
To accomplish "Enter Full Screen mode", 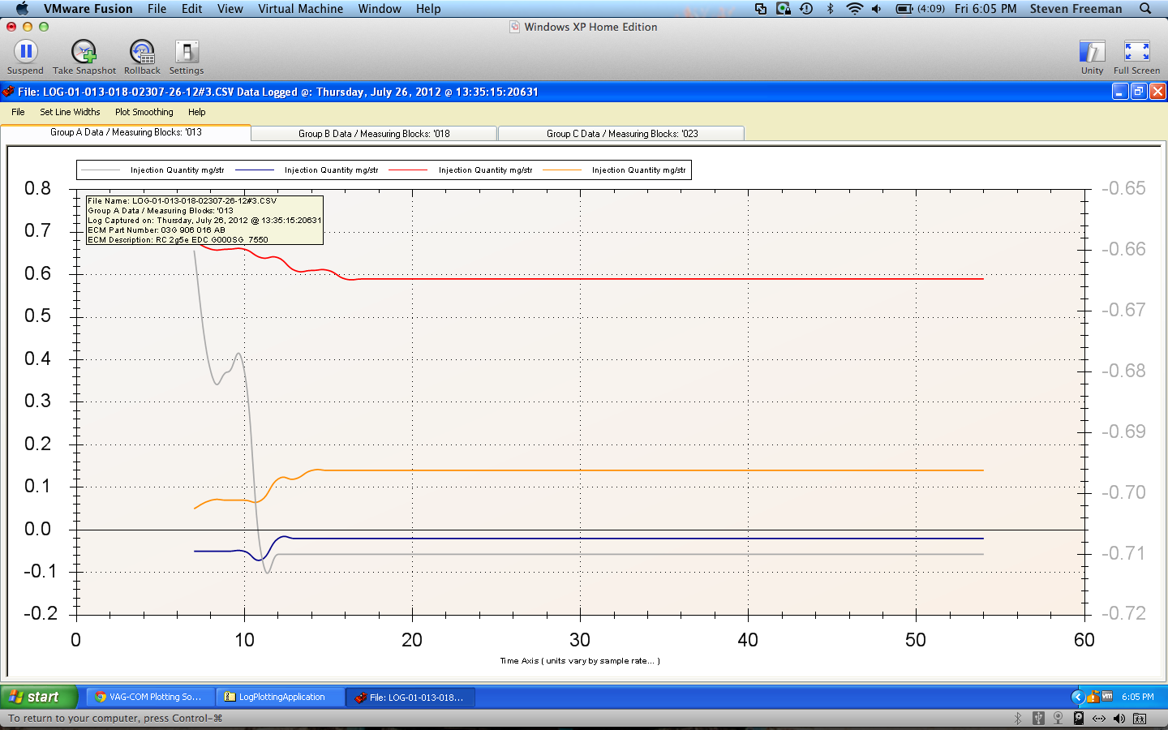I will [x=1136, y=53].
